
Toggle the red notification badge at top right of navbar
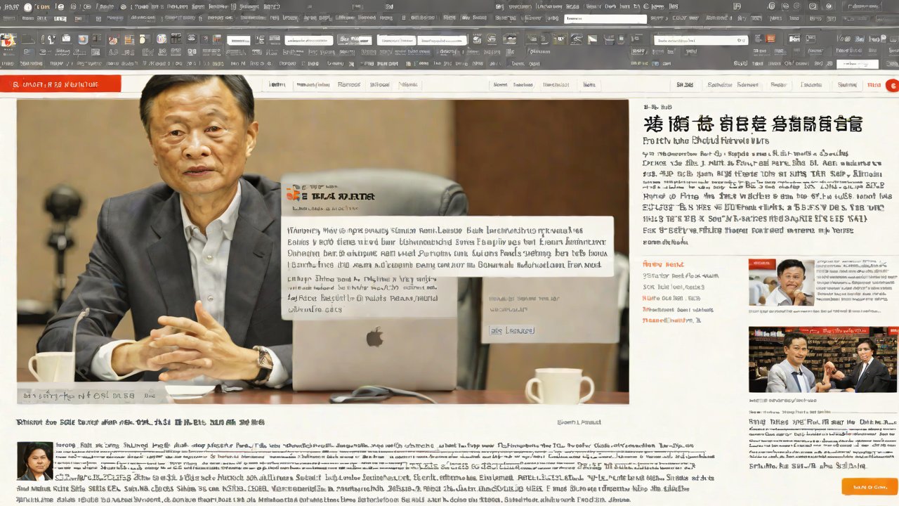pyautogui.click(x=891, y=84)
